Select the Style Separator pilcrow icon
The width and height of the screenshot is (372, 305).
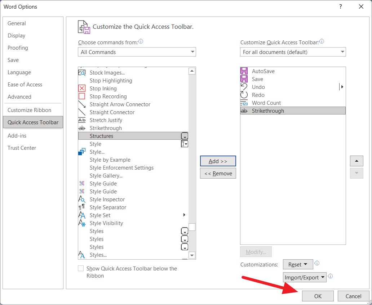[81, 207]
